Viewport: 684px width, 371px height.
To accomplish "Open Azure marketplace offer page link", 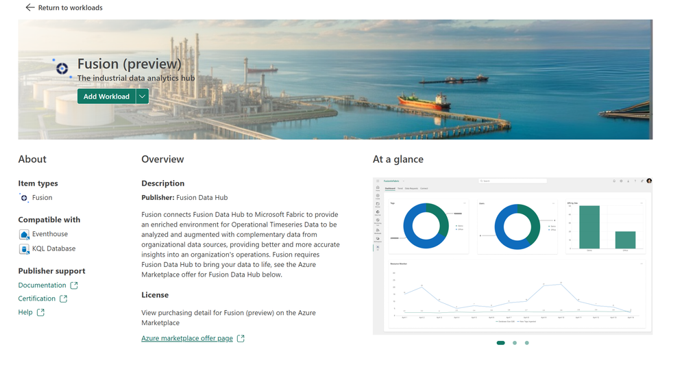I will click(187, 338).
